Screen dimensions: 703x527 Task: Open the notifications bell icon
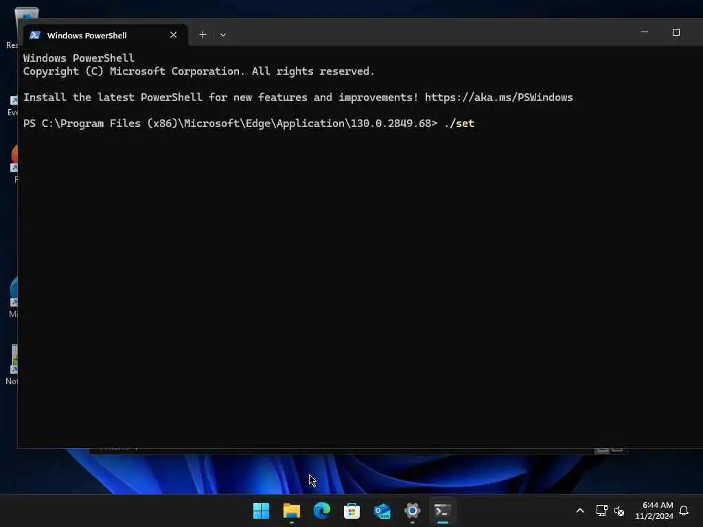click(684, 511)
